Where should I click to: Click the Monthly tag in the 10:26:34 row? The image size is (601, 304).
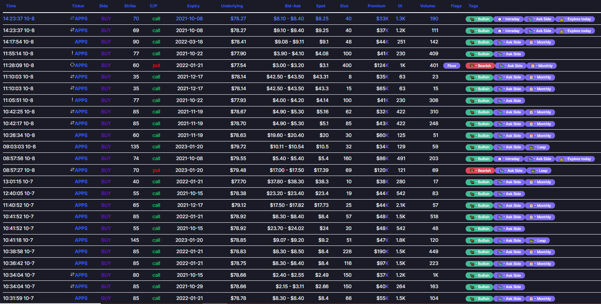pos(540,136)
